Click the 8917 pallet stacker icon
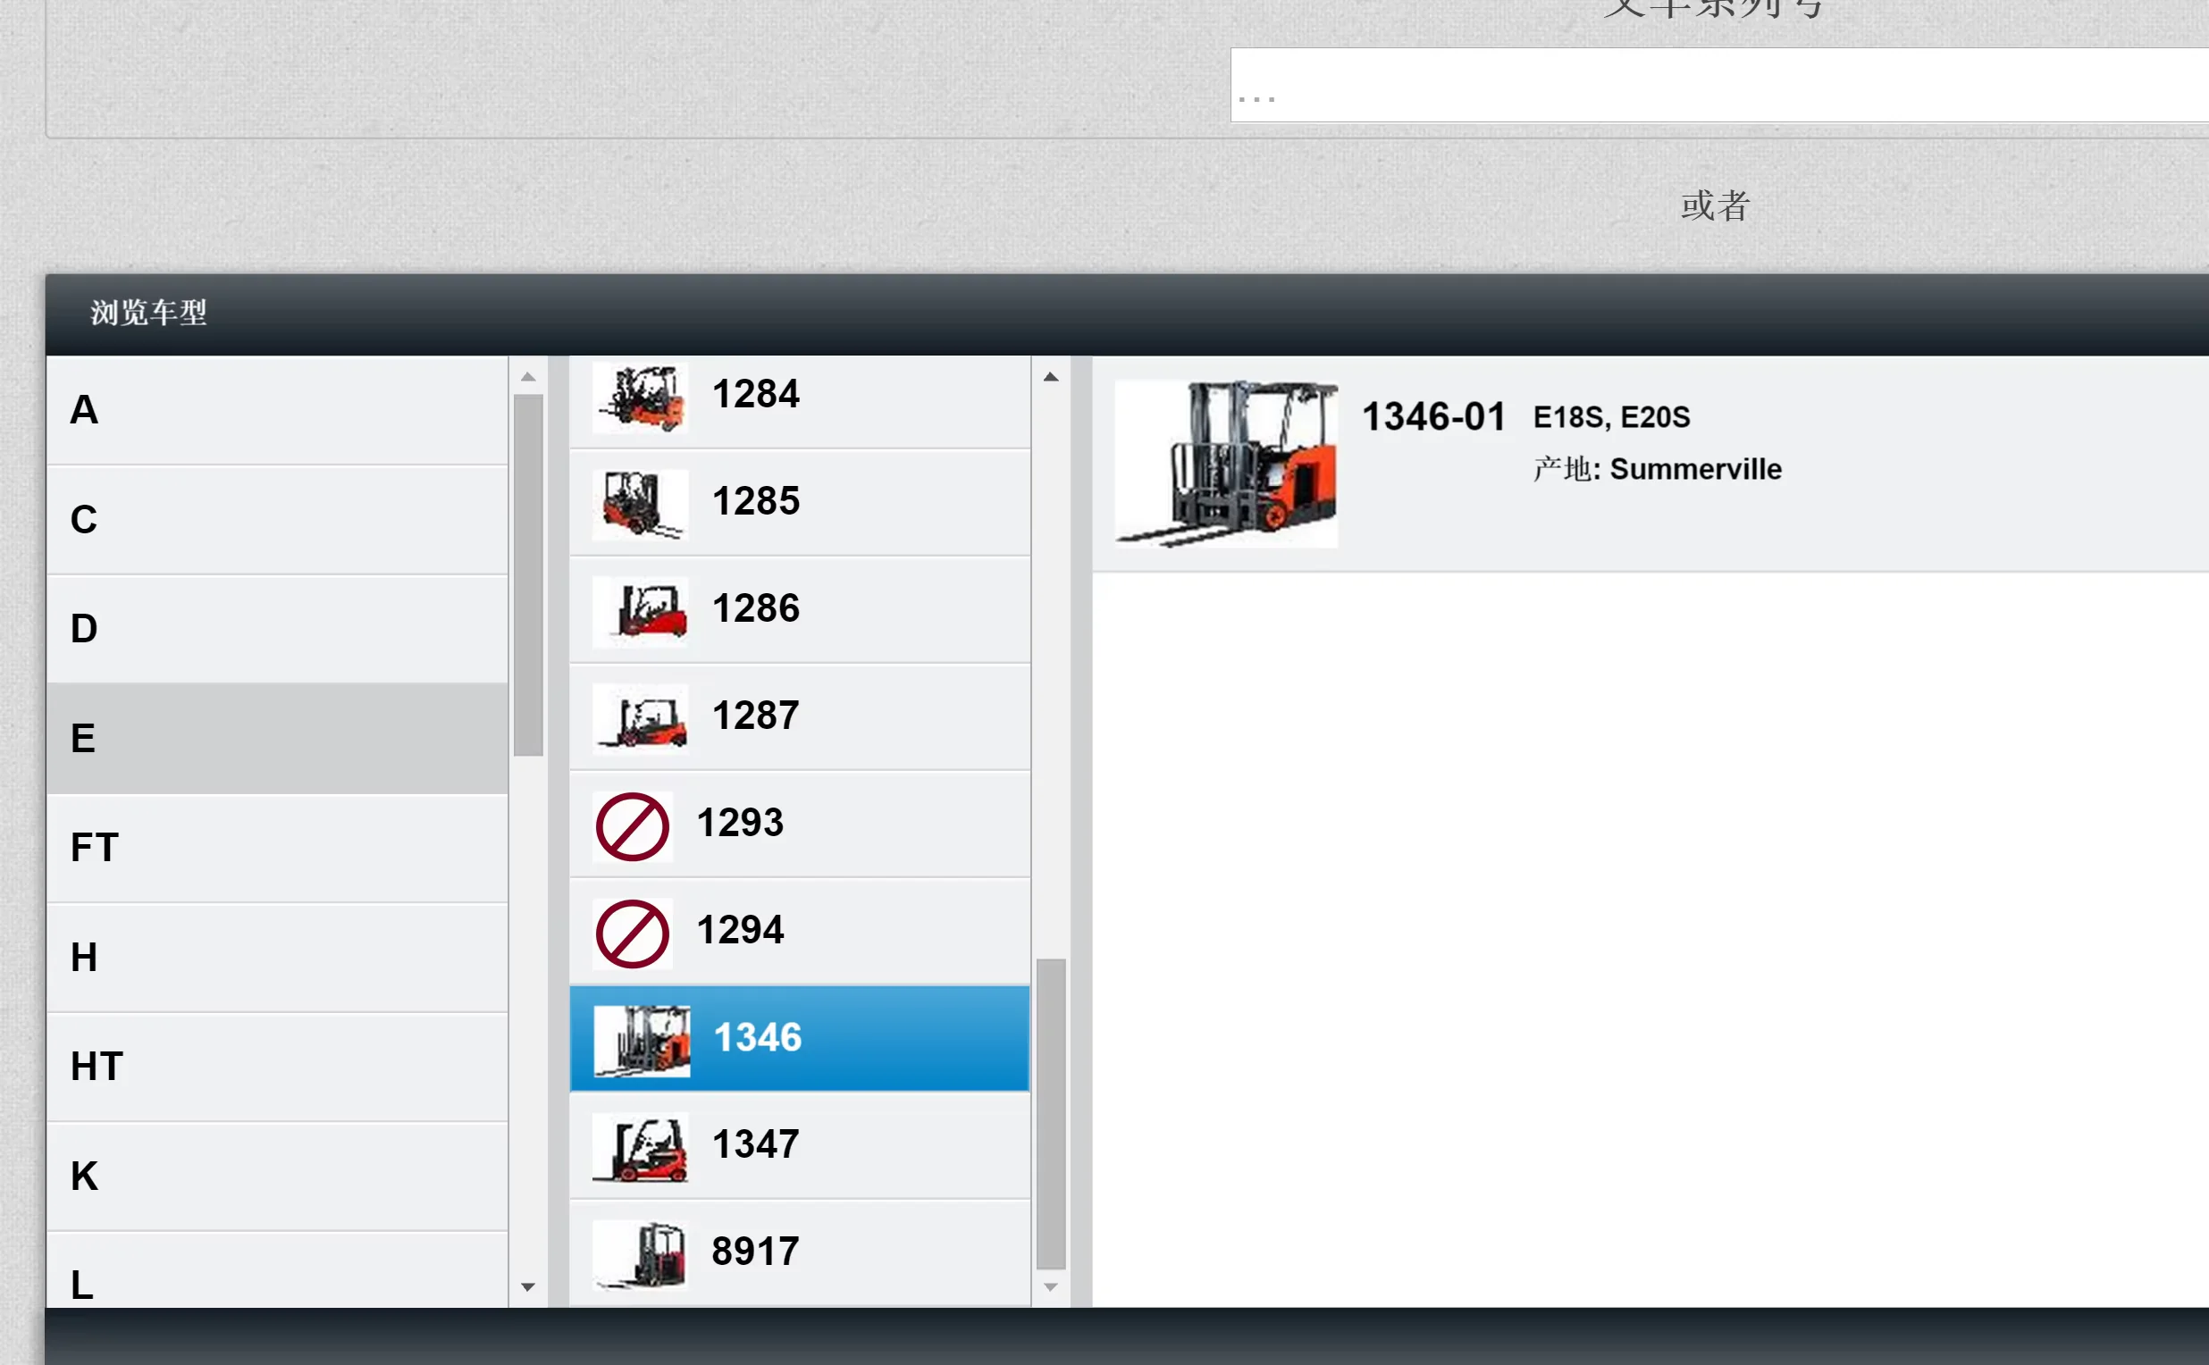Screen dimensions: 2209x1365 [641, 1255]
